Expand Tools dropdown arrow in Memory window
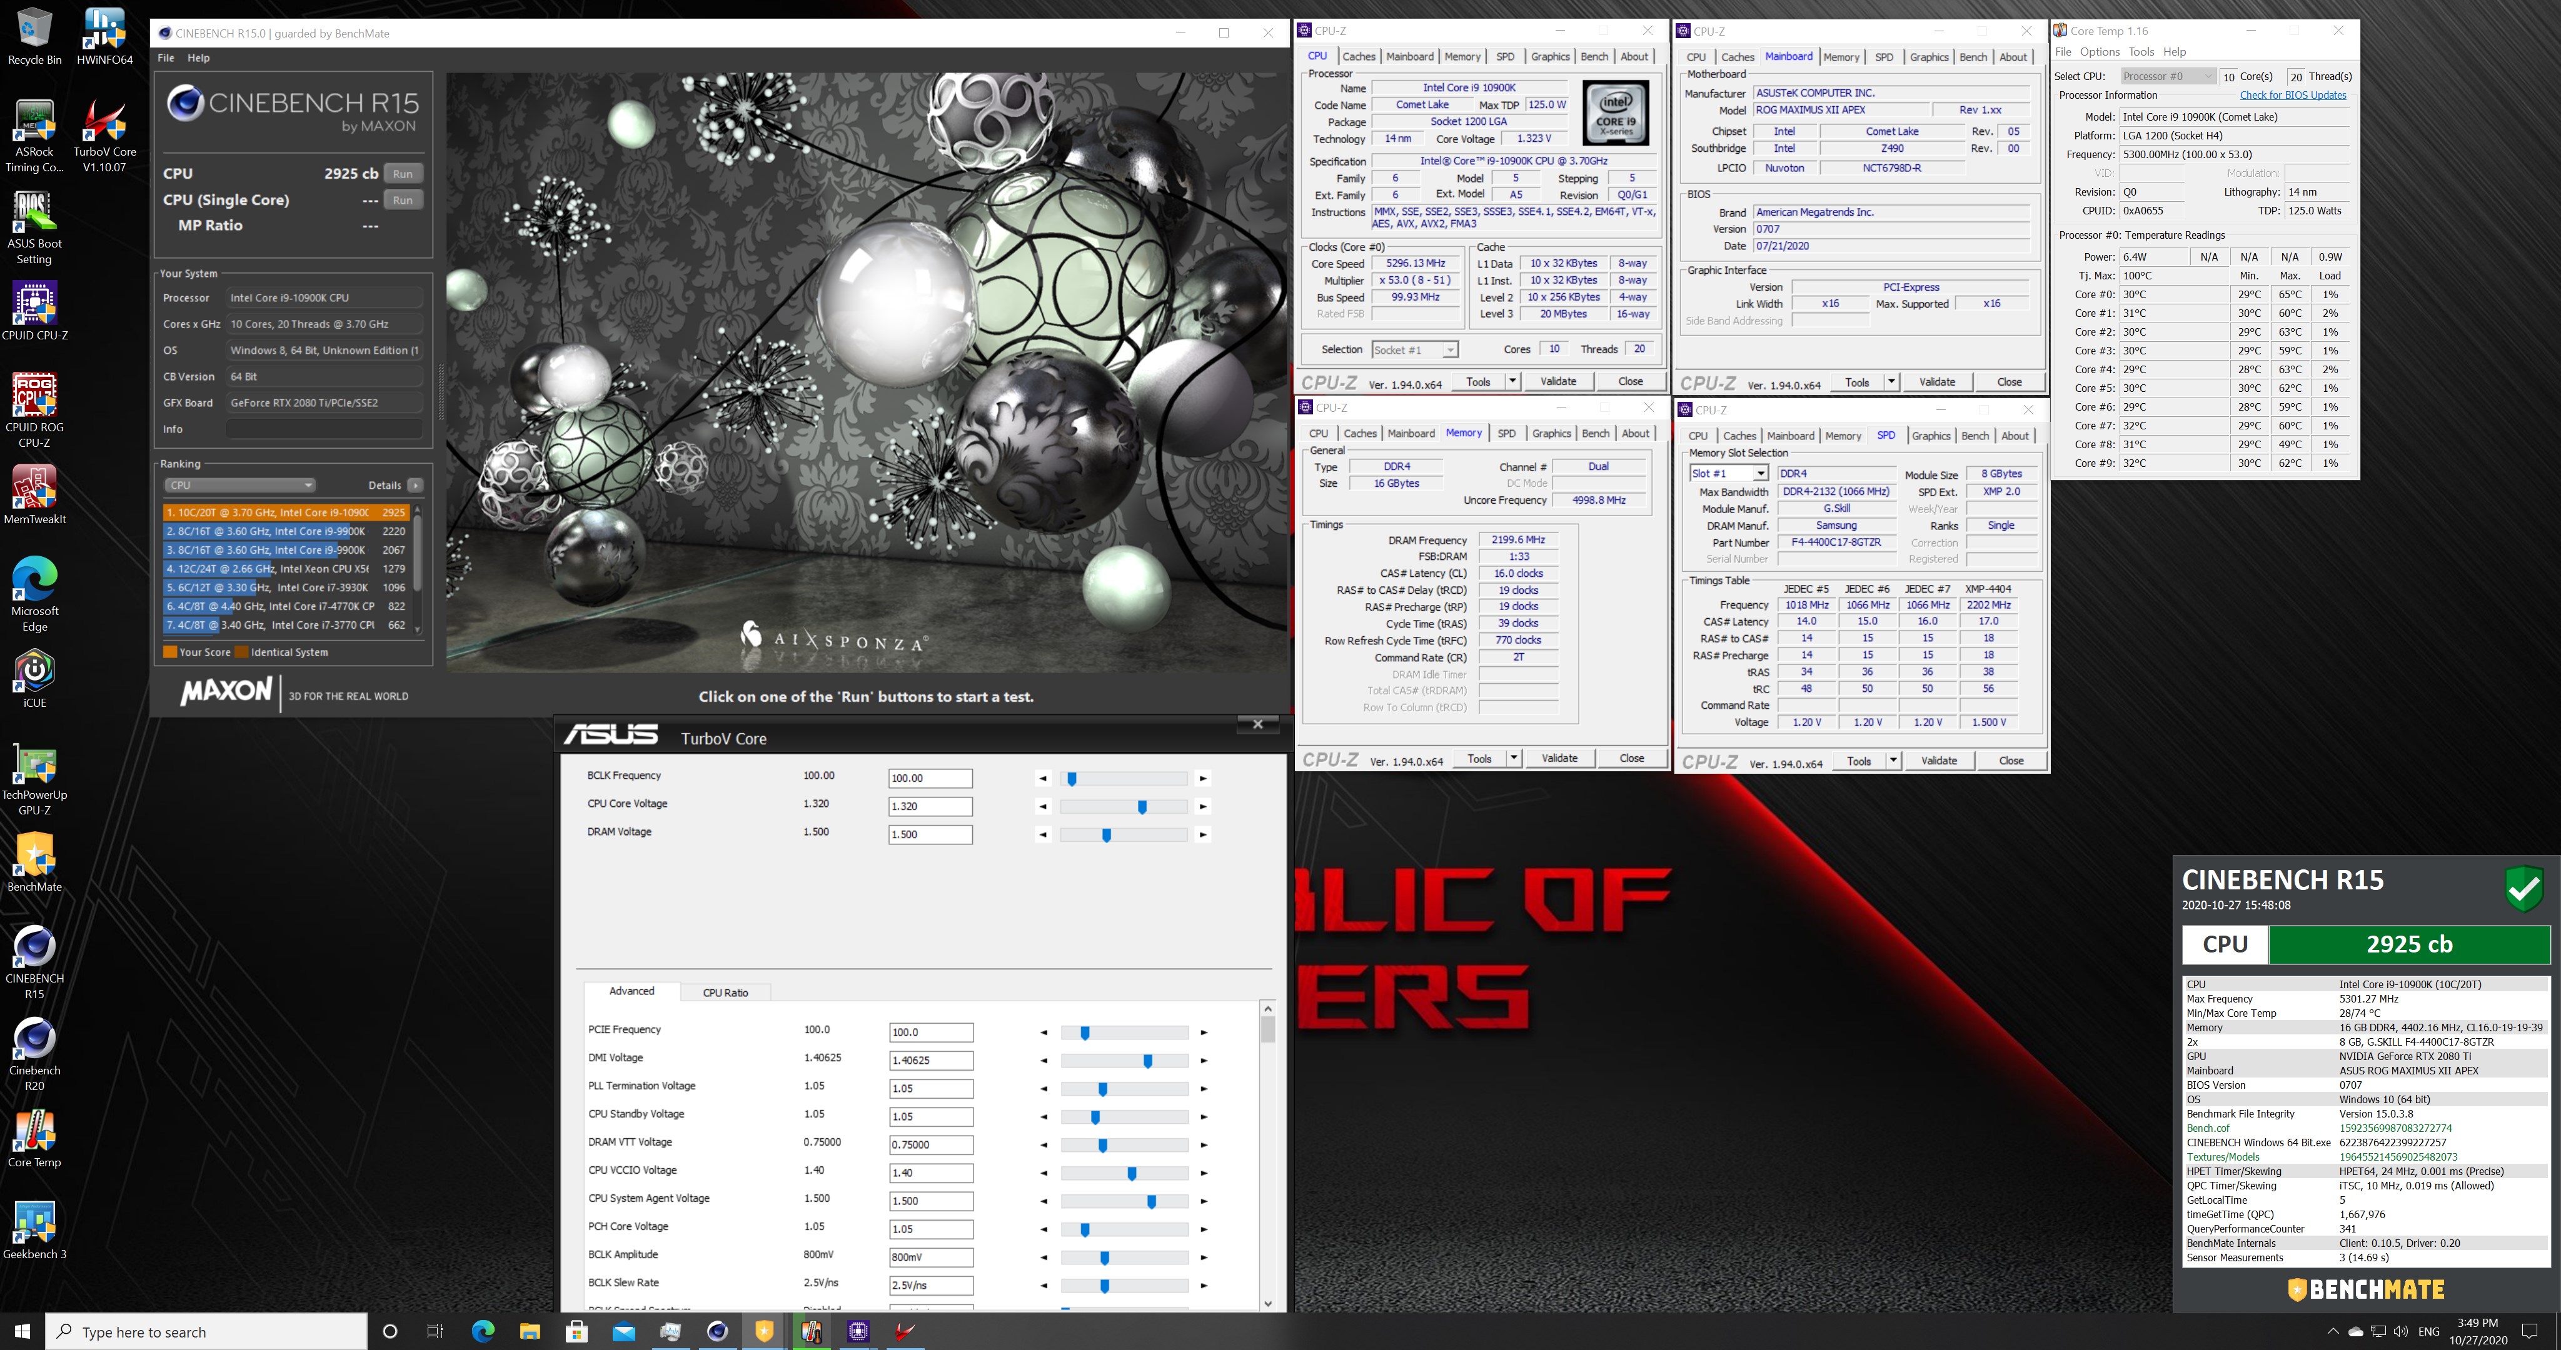Image resolution: width=2561 pixels, height=1350 pixels. pos(1513,757)
